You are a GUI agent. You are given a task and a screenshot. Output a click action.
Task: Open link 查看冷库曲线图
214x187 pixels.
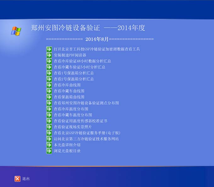click(x=67, y=85)
